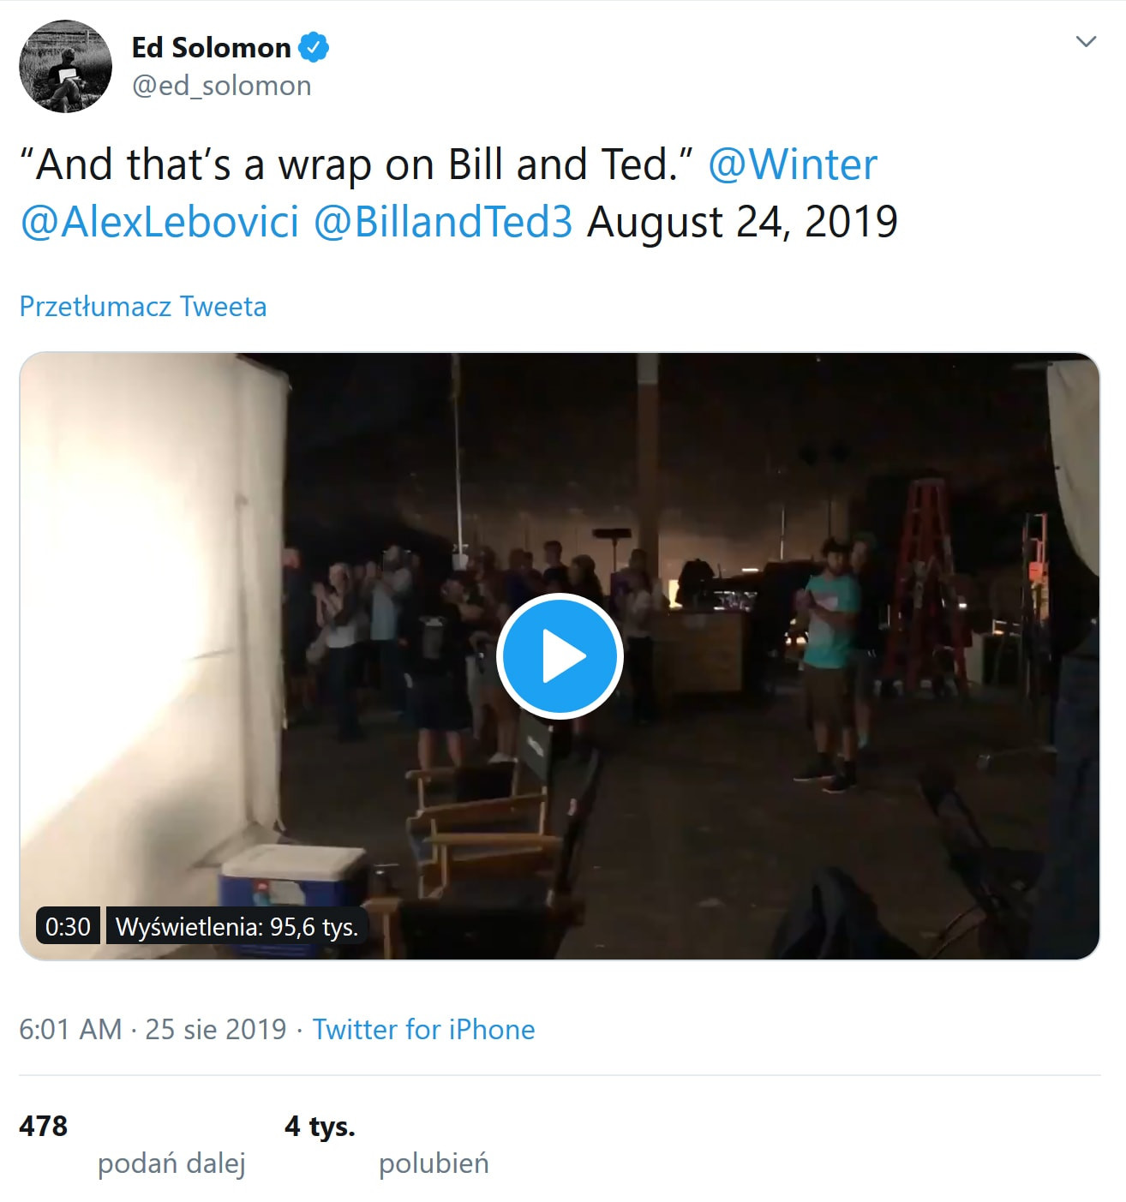Click the podań dalej retweets label
Viewport: 1126px width, 1202px height.
pos(171,1163)
